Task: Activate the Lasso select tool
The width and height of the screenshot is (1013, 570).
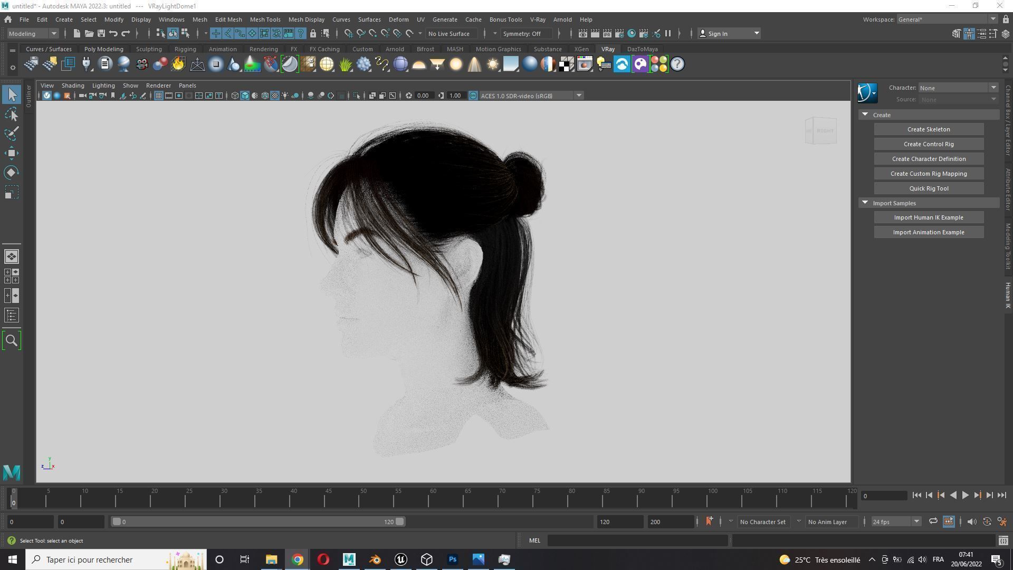Action: pos(12,114)
